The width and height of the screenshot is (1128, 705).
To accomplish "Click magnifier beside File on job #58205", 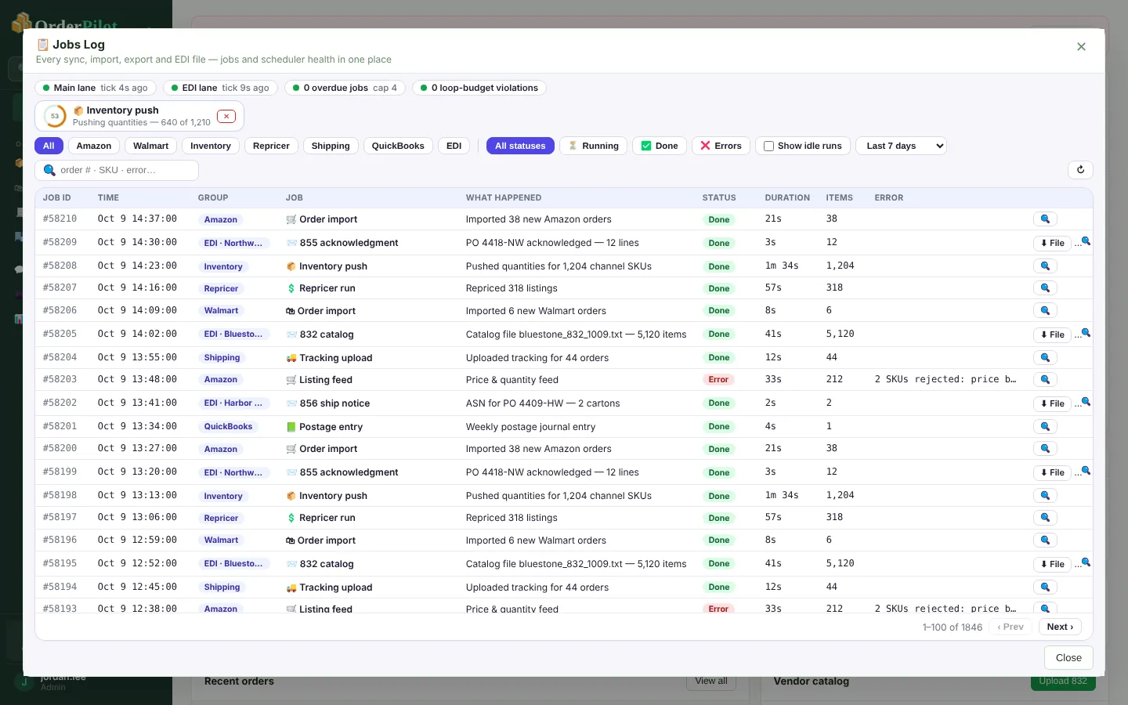I will (x=1086, y=333).
